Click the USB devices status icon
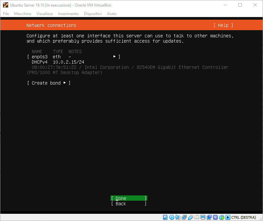The width and height of the screenshot is (263, 221). point(191,217)
